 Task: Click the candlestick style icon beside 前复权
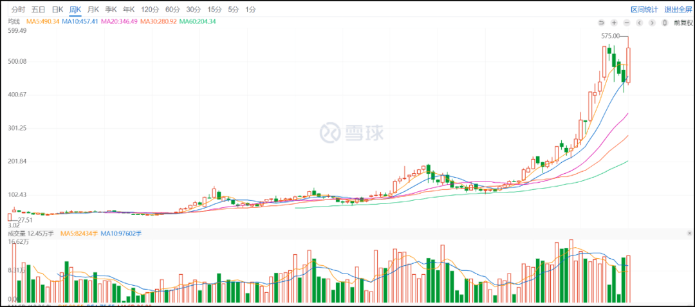(664, 23)
